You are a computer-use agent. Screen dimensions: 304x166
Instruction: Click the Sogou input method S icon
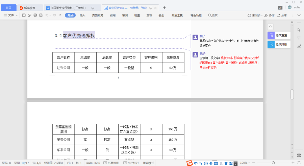189,163
